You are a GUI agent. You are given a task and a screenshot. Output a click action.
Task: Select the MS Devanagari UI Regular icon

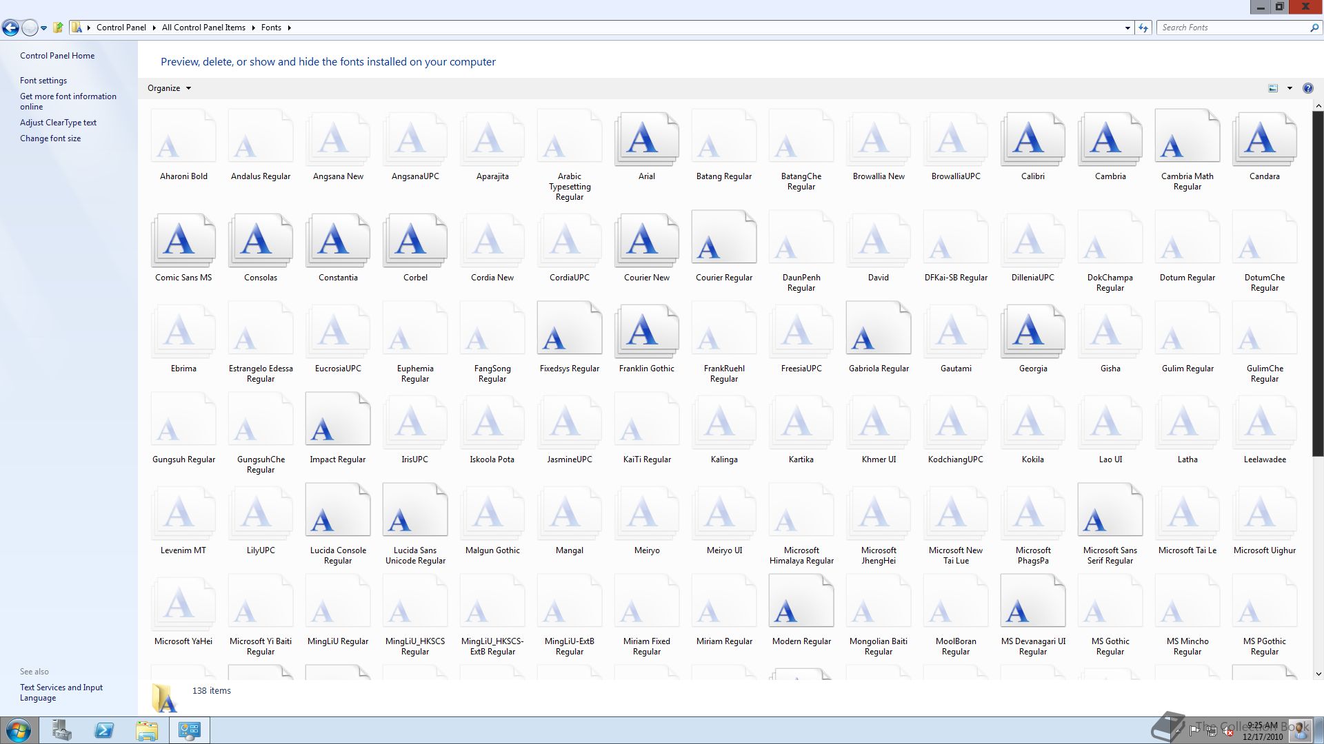point(1033,601)
